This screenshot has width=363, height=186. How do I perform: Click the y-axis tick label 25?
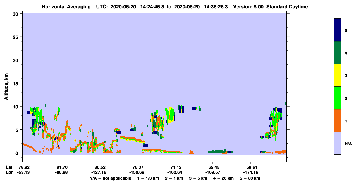(16, 37)
